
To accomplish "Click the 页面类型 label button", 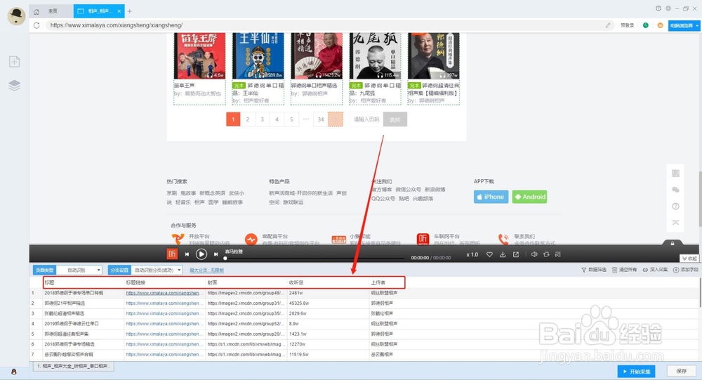I will tap(45, 270).
